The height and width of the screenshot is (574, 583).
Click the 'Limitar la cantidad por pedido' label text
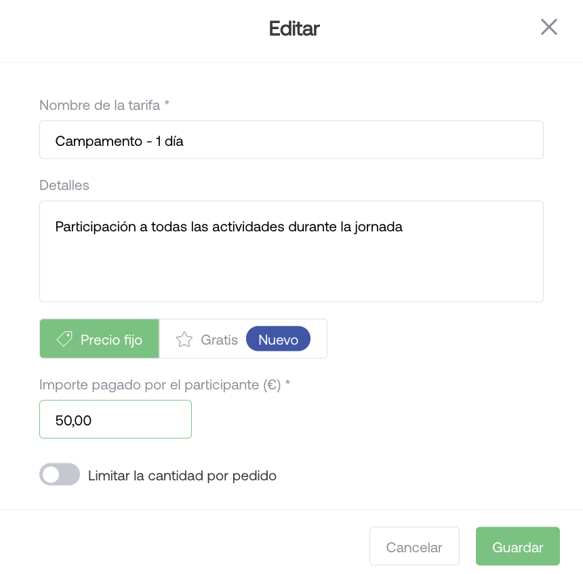182,476
